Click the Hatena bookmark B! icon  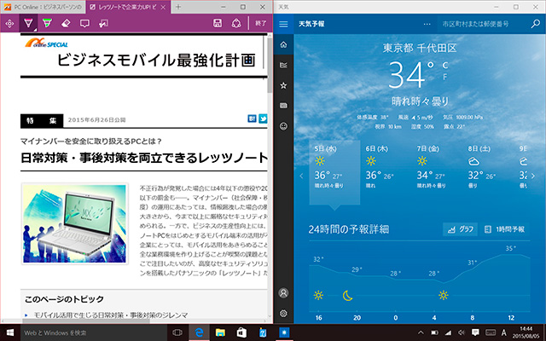(253, 118)
